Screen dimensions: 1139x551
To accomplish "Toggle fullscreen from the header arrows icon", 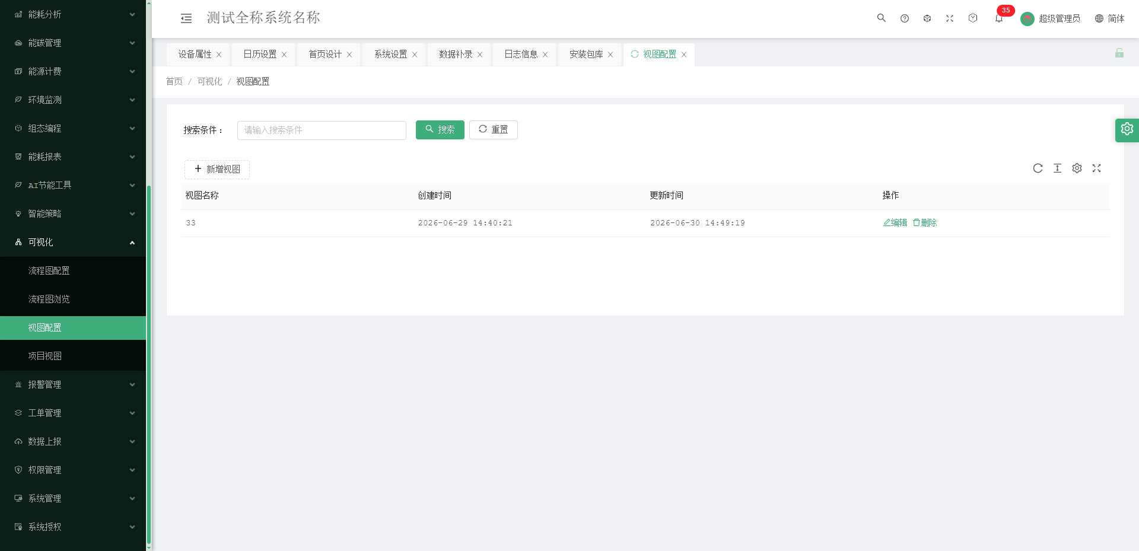I will (950, 18).
